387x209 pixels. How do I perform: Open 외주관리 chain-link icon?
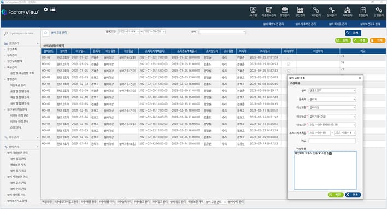(316, 11)
